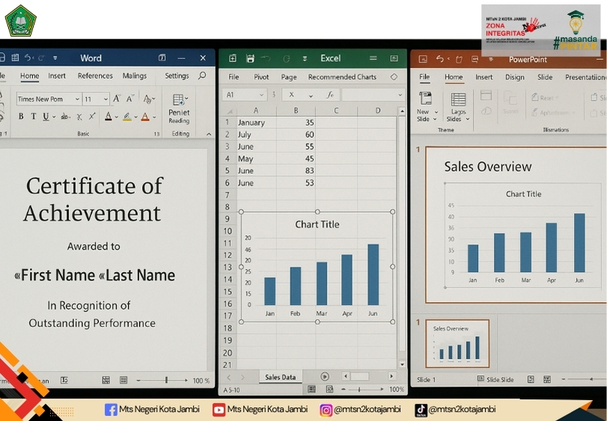Toggle the left view icon on Excel's bottom bar
The width and height of the screenshot is (607, 421).
(311, 390)
